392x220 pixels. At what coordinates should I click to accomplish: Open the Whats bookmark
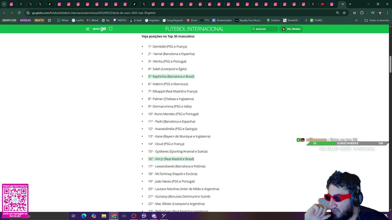(x=63, y=20)
